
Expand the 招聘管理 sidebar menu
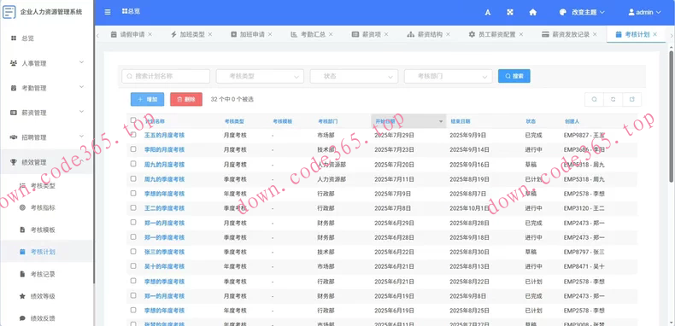pos(46,137)
